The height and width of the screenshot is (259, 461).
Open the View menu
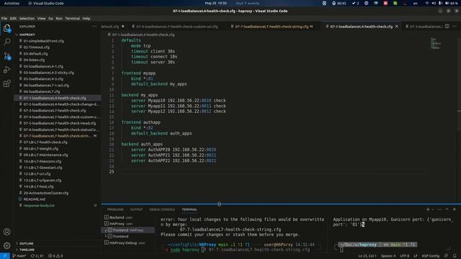point(42,18)
